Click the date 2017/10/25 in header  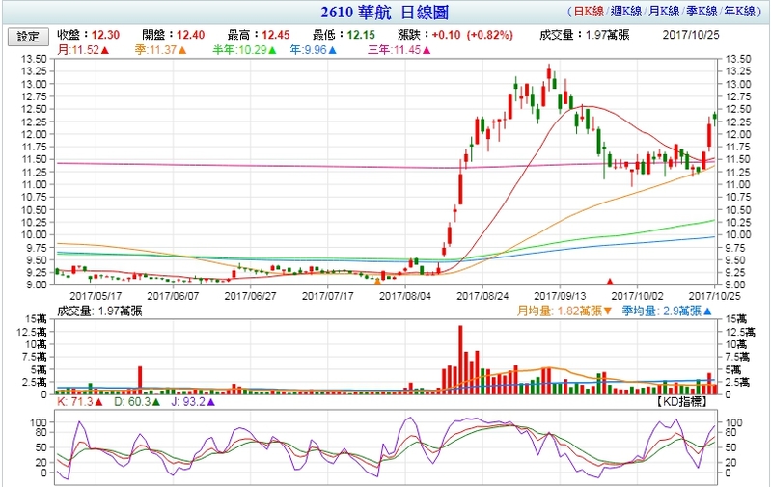coord(690,35)
